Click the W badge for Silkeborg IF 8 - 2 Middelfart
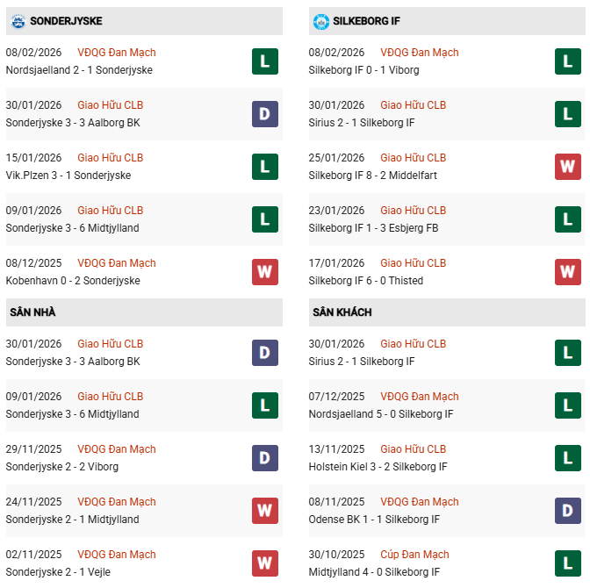This screenshot has width=590, height=588. click(x=567, y=167)
